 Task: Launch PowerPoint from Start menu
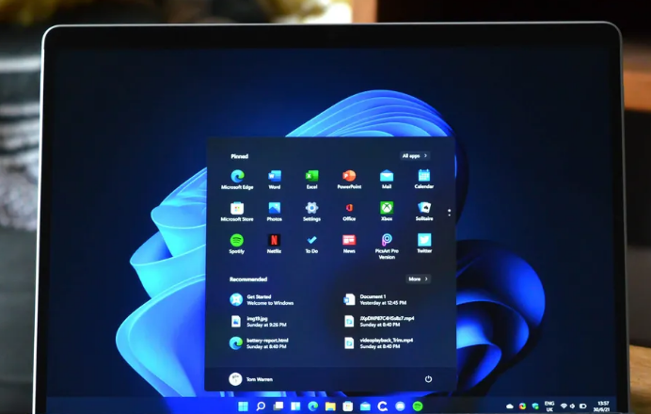click(349, 180)
